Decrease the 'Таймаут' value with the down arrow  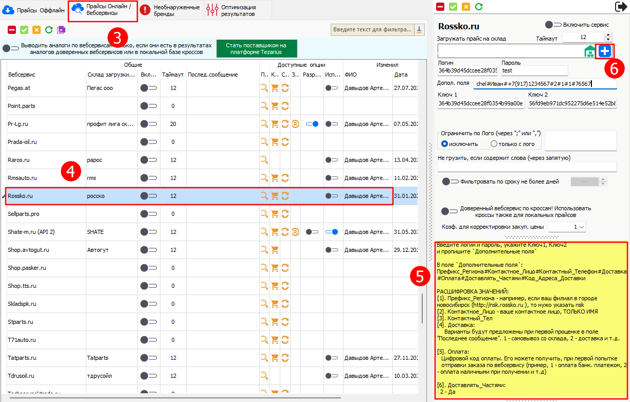tap(608, 40)
